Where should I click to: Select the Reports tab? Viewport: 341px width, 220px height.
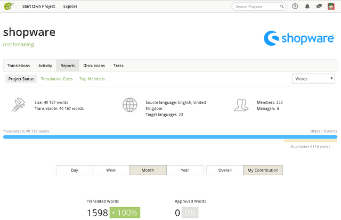tap(68, 66)
